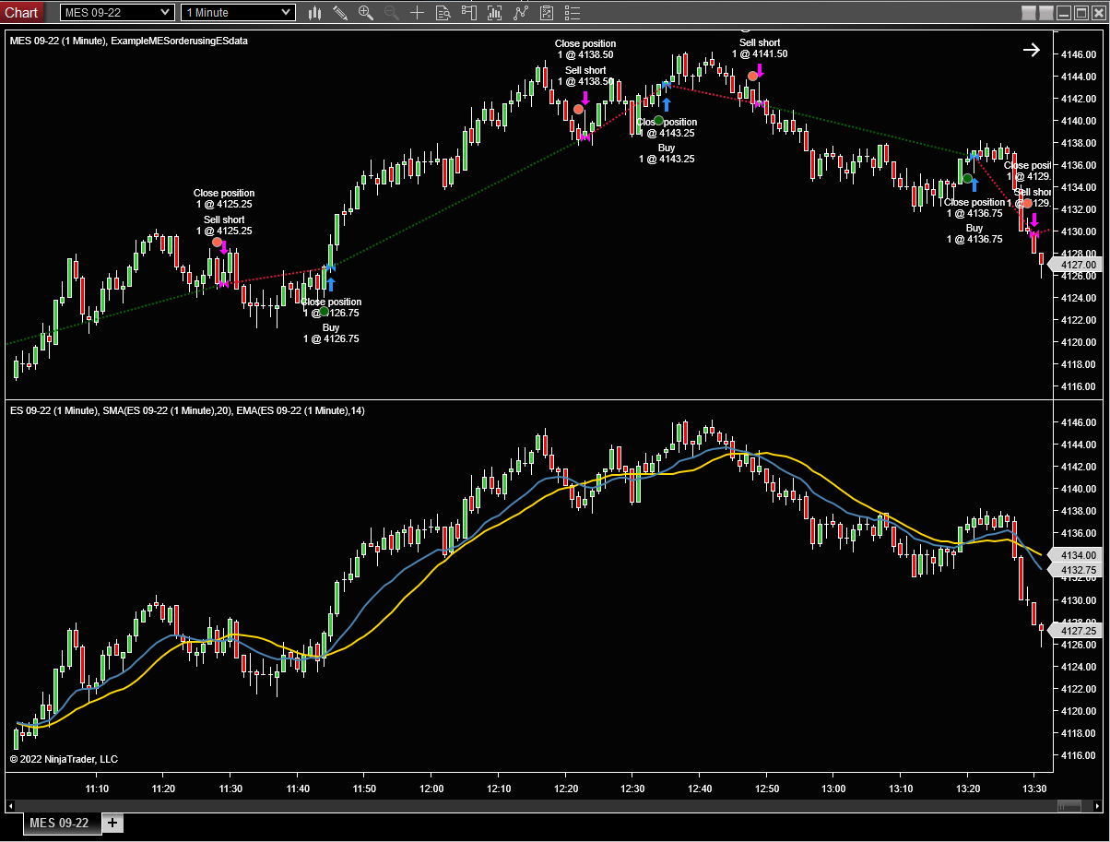Select the 4127.00 price marker on the upper axis
The image size is (1110, 842).
1077,265
